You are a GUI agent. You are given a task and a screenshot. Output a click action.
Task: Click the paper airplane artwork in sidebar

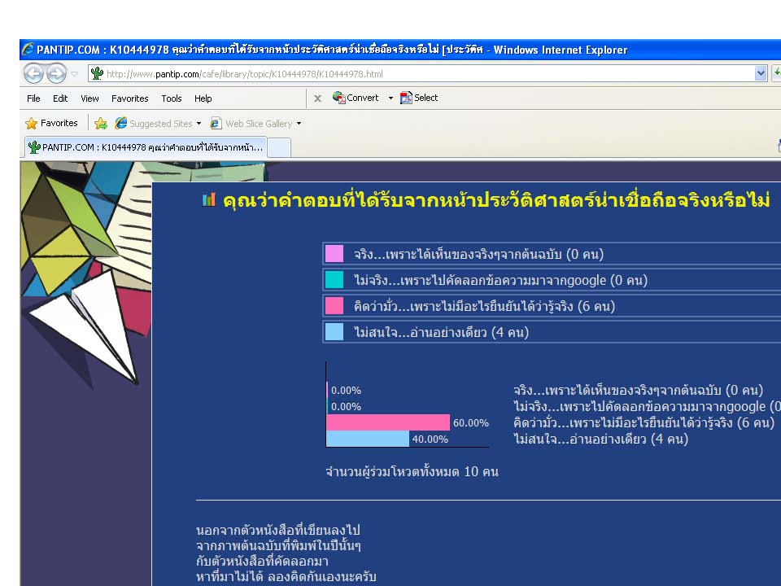click(x=85, y=327)
